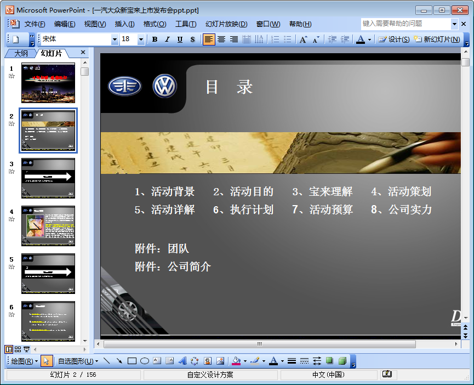Viewport: 474px width, 385px height.
Task: Apply line color brush
Action: pos(255,361)
